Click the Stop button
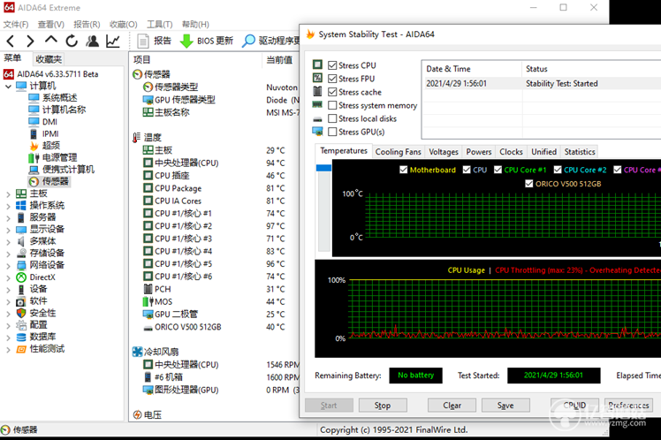 [383, 406]
